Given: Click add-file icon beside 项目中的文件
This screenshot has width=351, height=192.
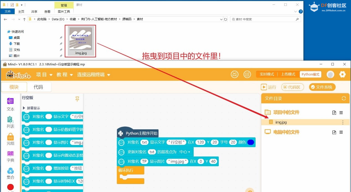Looking at the screenshot, I should pos(334,112).
